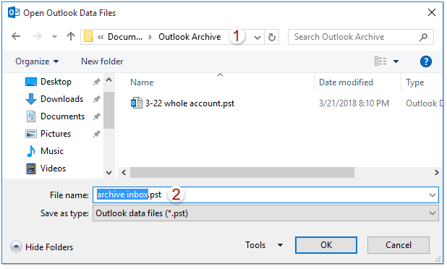Open the File name history dropdown
Image resolution: width=447 pixels, height=269 pixels.
coord(433,195)
